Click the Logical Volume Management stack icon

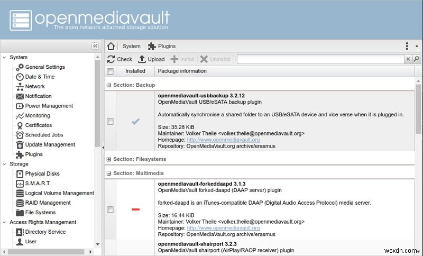[20, 193]
